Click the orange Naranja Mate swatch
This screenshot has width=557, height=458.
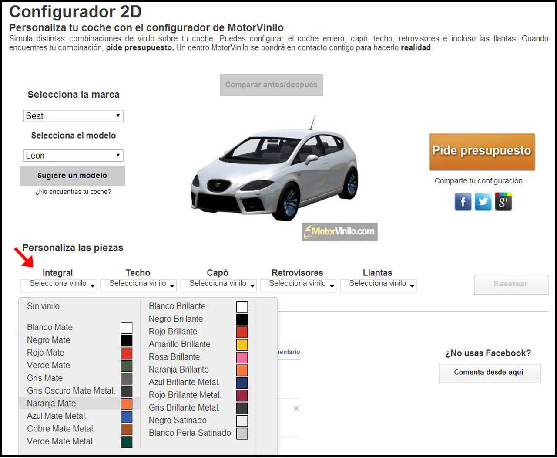pos(127,404)
